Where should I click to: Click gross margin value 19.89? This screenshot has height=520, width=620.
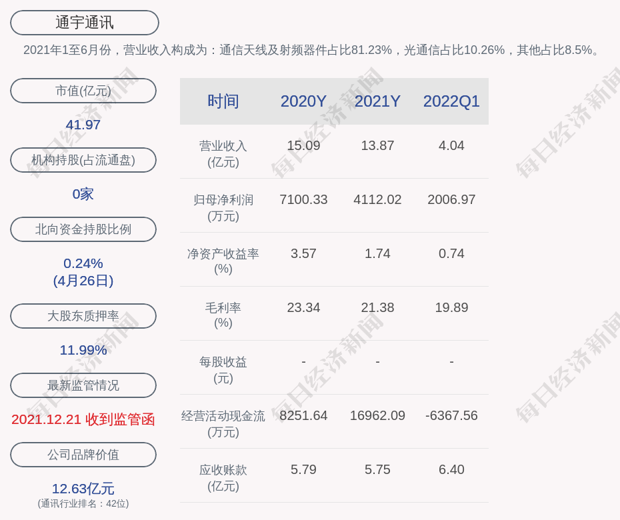click(451, 307)
